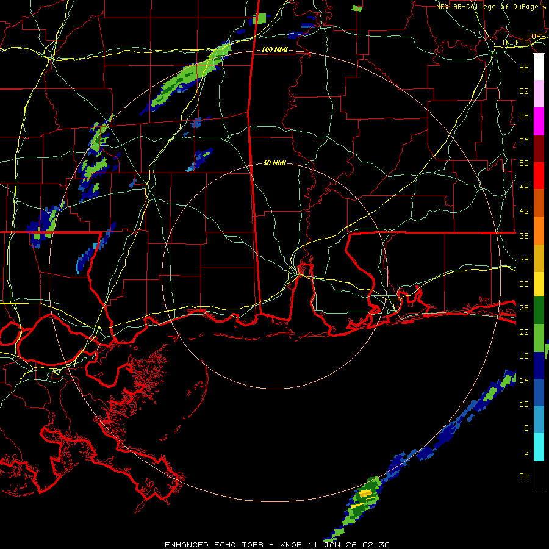Screen dimensions: 549x549
Task: Click the 50 NMI range ring label
Action: (274, 163)
